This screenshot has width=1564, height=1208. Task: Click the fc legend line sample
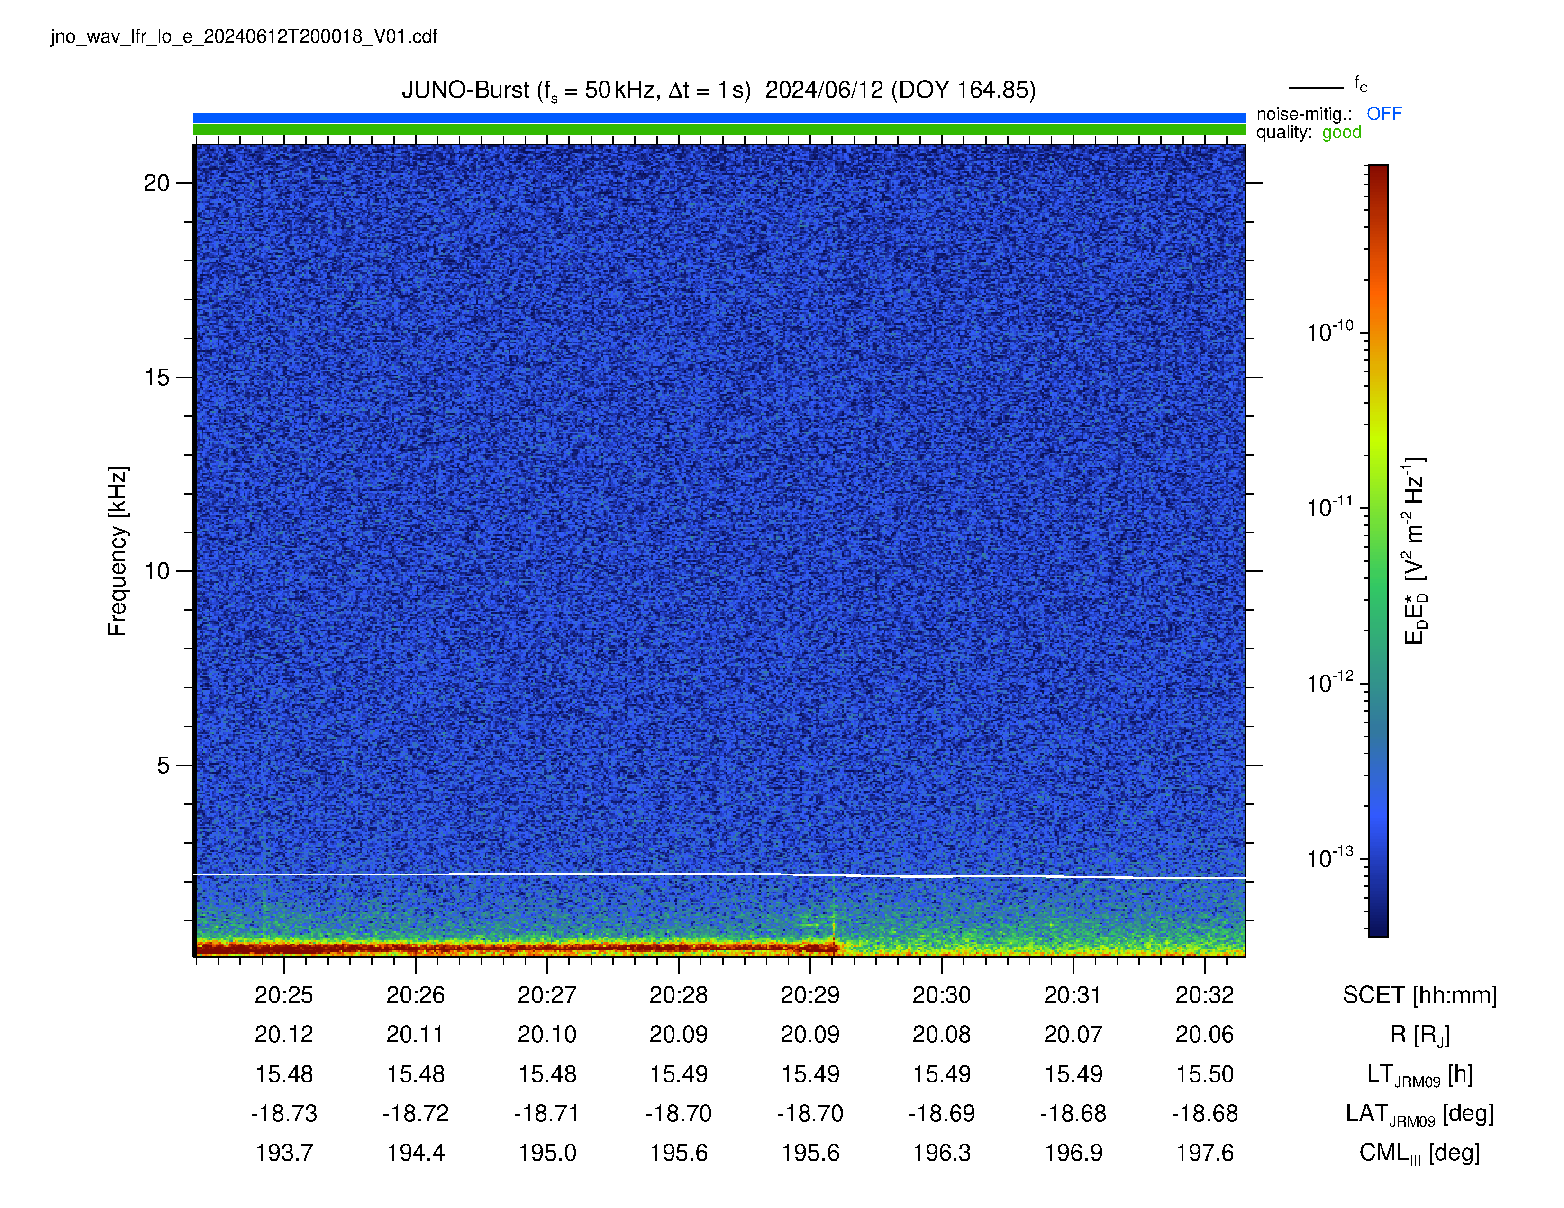coord(1316,88)
